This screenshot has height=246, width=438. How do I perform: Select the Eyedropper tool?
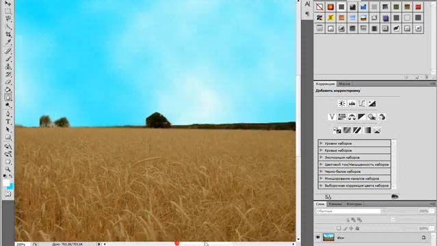(x=8, y=42)
